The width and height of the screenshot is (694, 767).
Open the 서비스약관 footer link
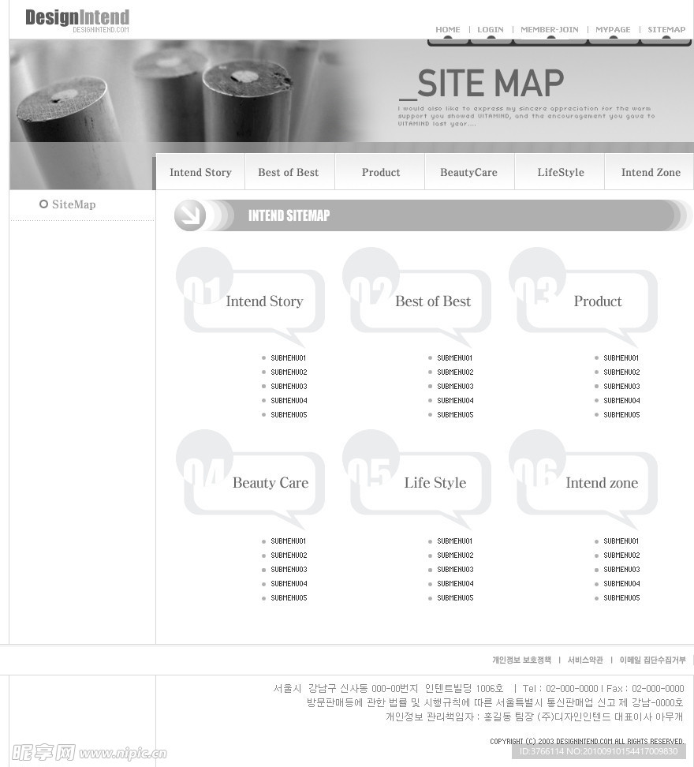click(585, 660)
